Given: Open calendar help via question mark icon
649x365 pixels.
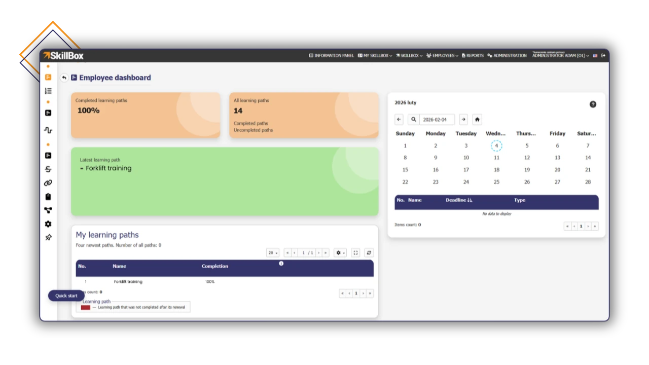Looking at the screenshot, I should click(x=593, y=104).
